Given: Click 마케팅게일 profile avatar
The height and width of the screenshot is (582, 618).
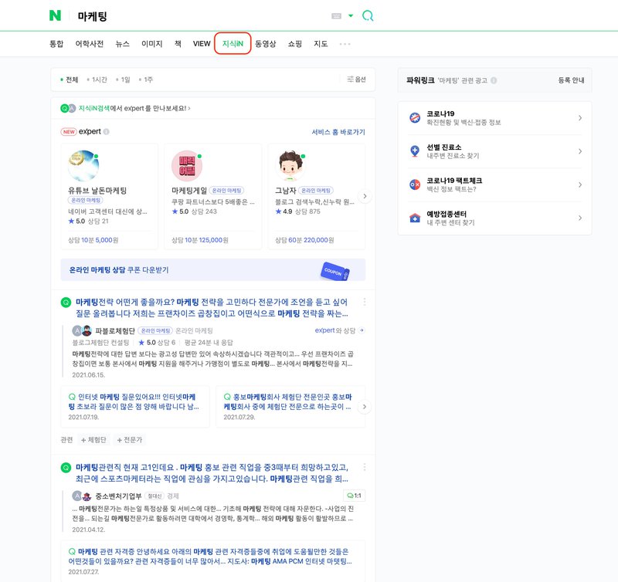Looking at the screenshot, I should click(187, 165).
